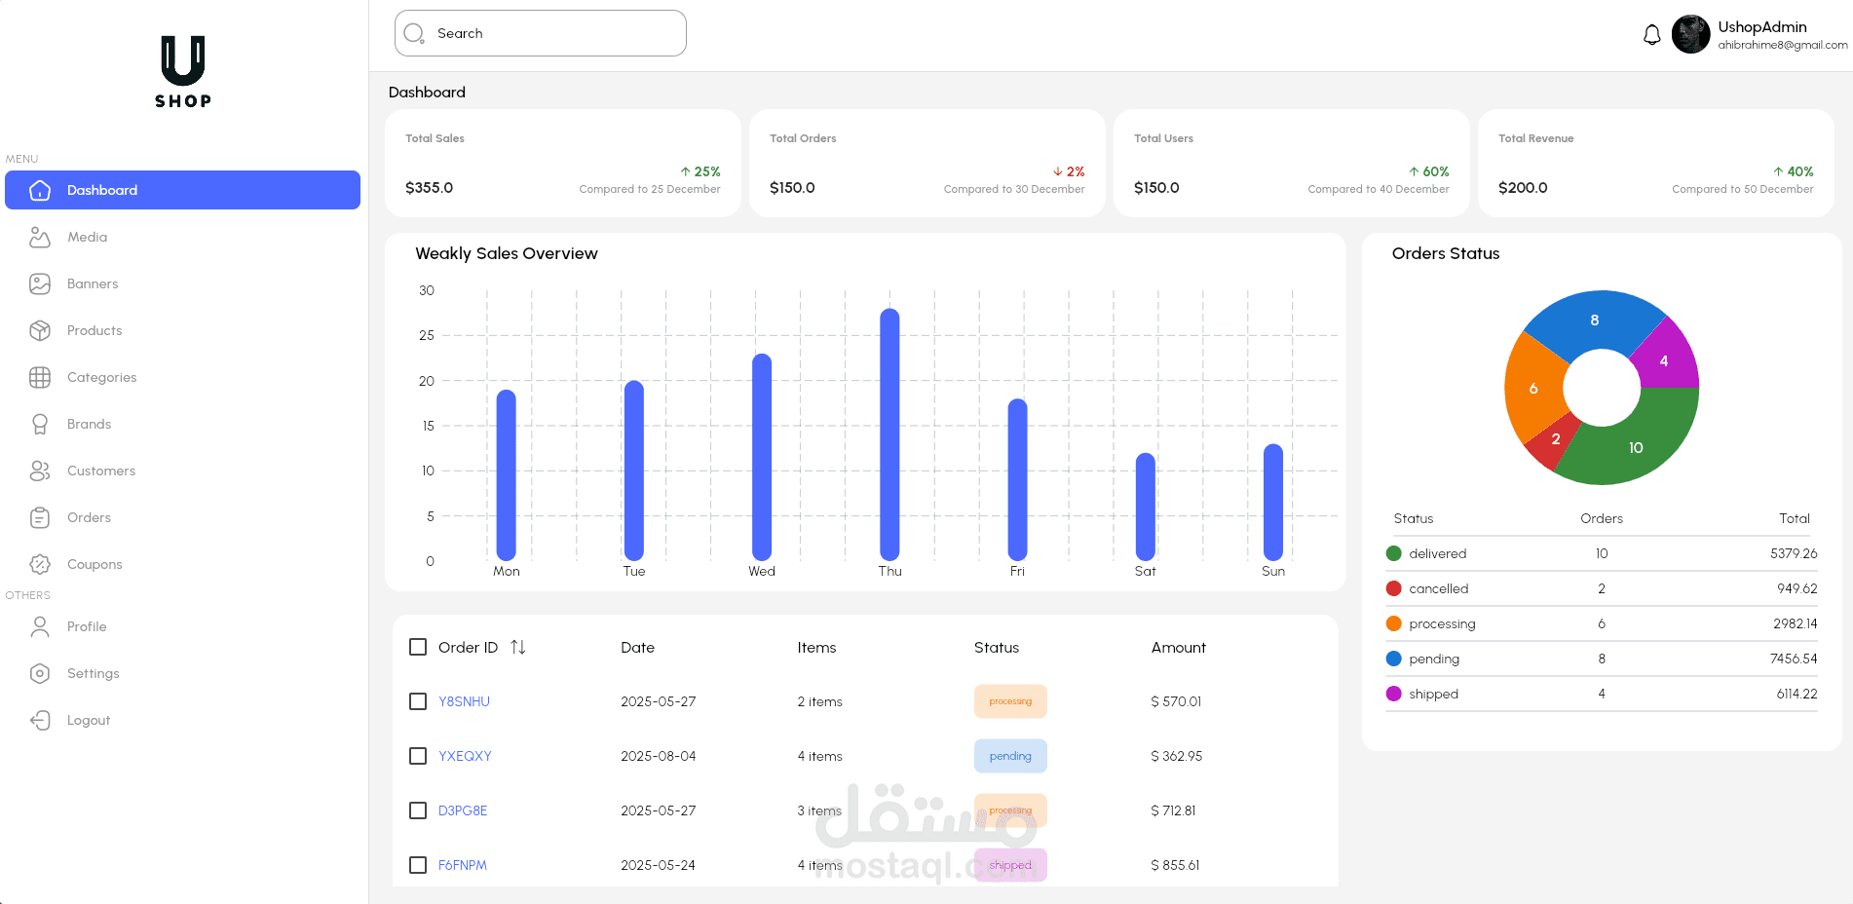Open the Coupons ticket icon
This screenshot has height=904, width=1853.
coord(39,564)
